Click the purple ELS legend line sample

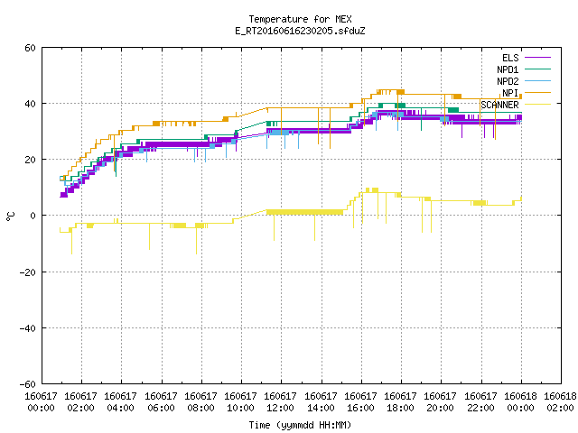(x=538, y=58)
